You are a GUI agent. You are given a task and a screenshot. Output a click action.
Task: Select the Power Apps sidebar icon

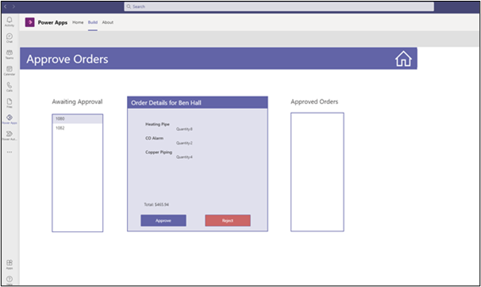[10, 118]
